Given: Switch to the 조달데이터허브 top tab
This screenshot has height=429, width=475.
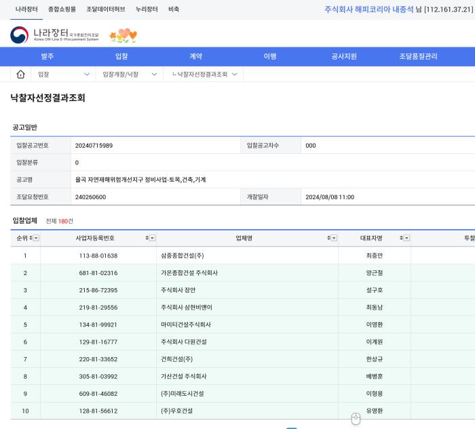Looking at the screenshot, I should (105, 9).
